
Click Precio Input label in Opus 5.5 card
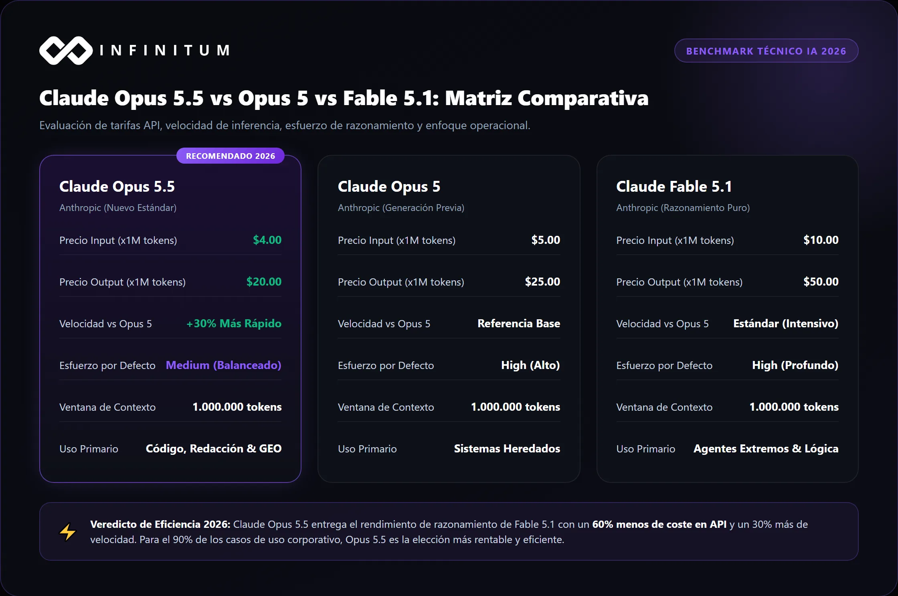[118, 240]
